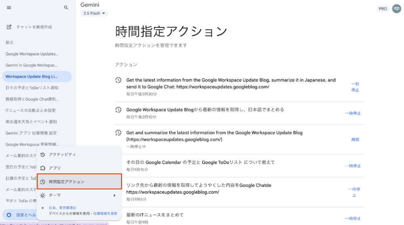
Task: Open その日の Google Calendar の予定 action
Action: click(x=200, y=162)
